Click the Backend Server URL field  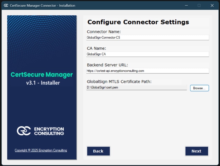click(x=147, y=71)
